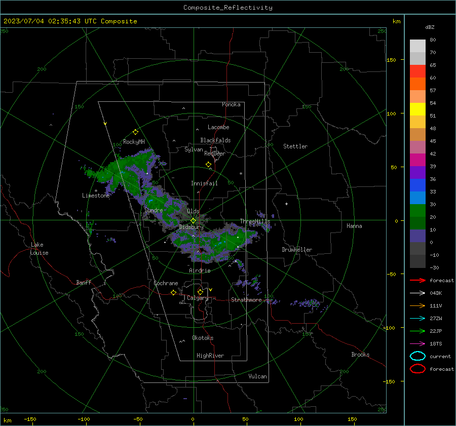Click the Sundre label
This screenshot has width=456, height=426.
click(154, 210)
